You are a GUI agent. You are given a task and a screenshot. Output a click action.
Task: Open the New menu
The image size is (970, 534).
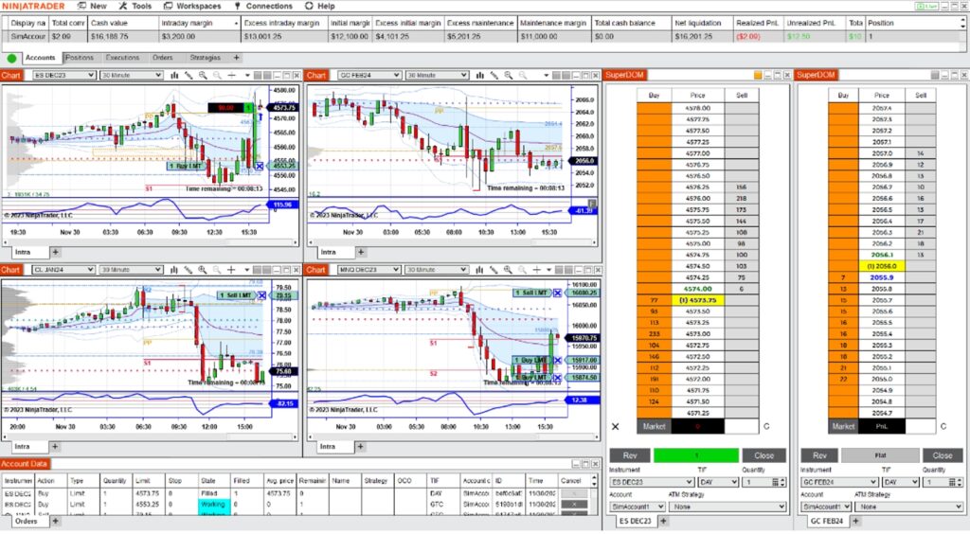92,7
